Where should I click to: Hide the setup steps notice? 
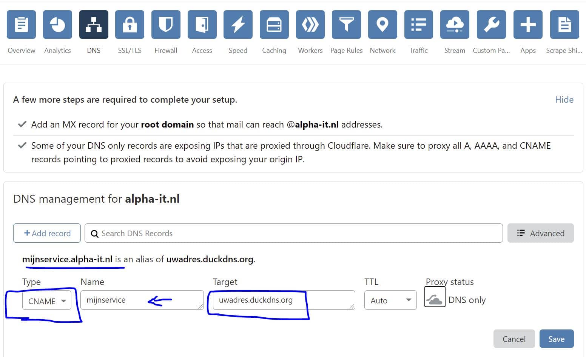pyautogui.click(x=564, y=100)
